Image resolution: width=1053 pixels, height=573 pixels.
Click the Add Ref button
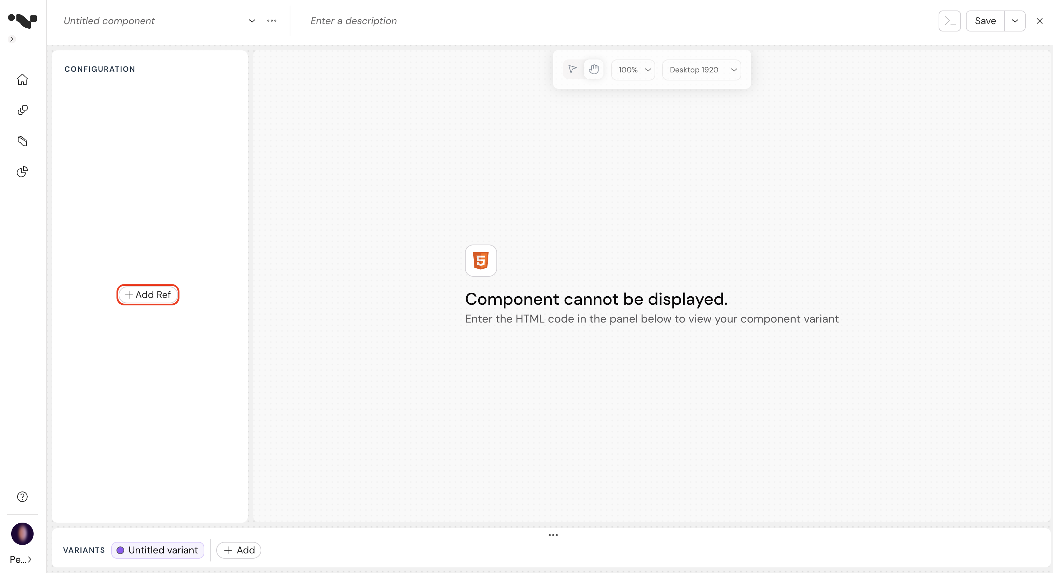click(x=148, y=295)
